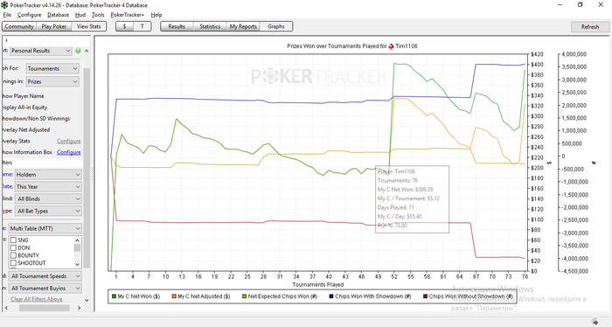Click the small collapse arrow above sidebar
This screenshot has height=327, width=612.
pos(6,40)
